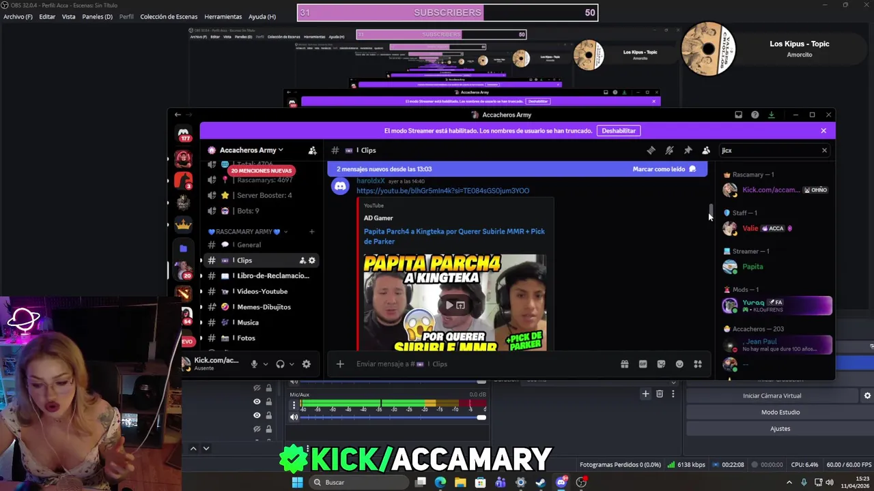Screen dimensions: 874x491
Task: Toggle the lock icon beside the Mic/Aux volume slider
Action: click(268, 415)
